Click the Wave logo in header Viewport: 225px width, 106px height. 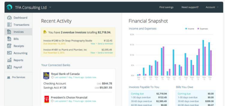point(10,7)
